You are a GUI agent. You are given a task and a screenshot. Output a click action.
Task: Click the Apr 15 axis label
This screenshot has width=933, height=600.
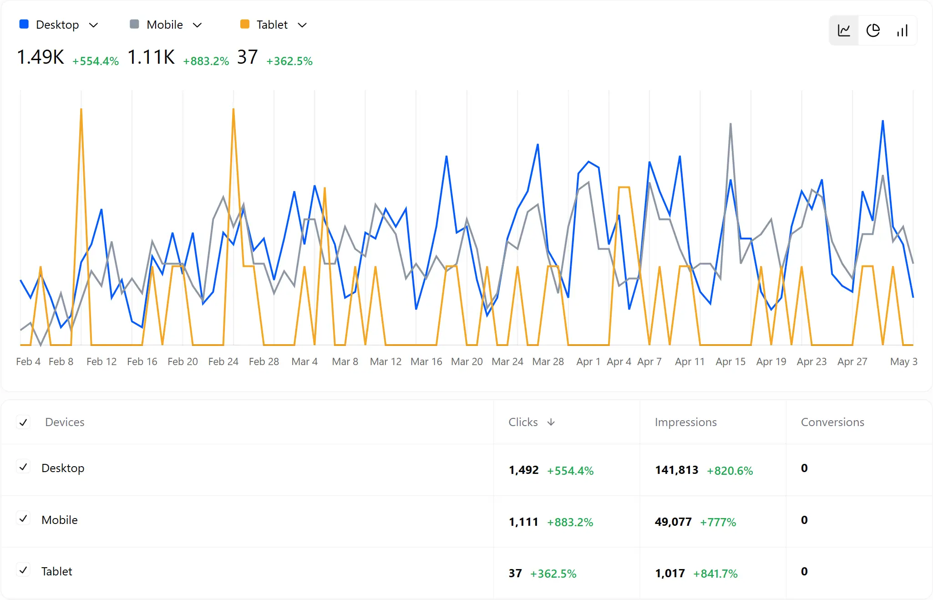pos(730,362)
